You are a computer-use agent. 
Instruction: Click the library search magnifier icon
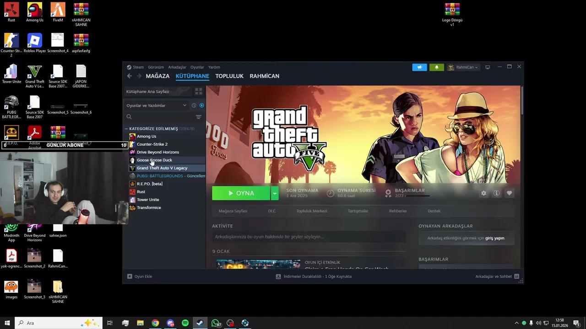129,117
